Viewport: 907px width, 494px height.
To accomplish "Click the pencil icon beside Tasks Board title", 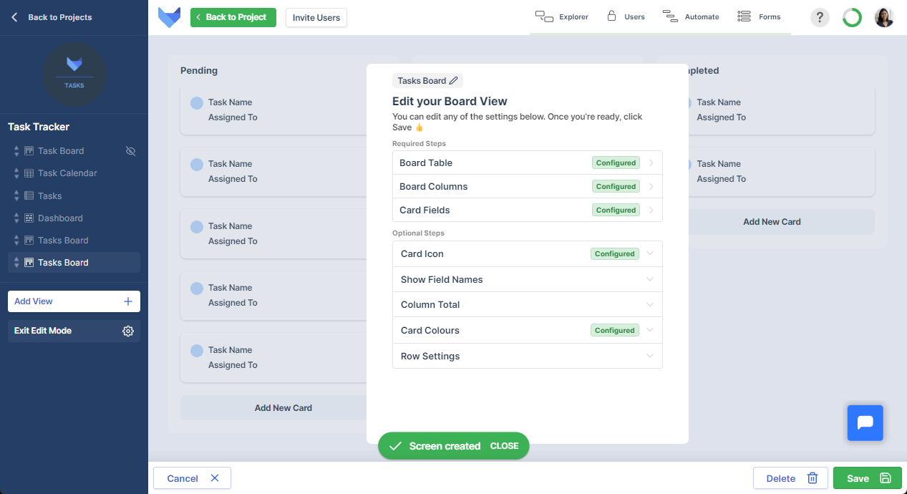I will pyautogui.click(x=454, y=81).
